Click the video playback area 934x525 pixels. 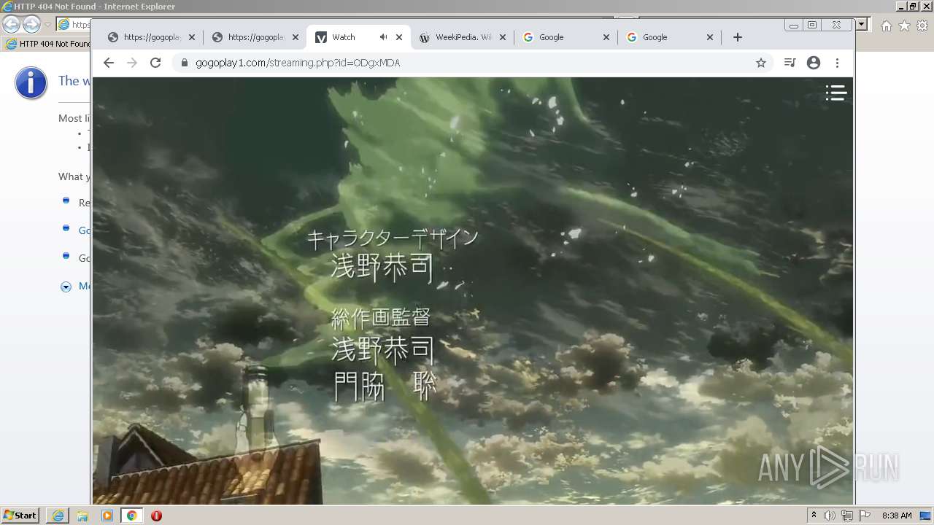(x=473, y=290)
